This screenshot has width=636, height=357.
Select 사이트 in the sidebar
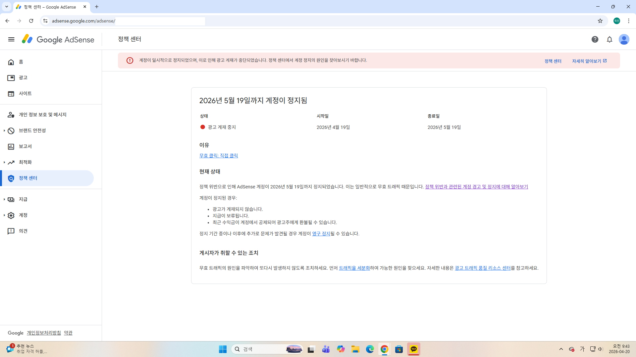click(x=25, y=94)
